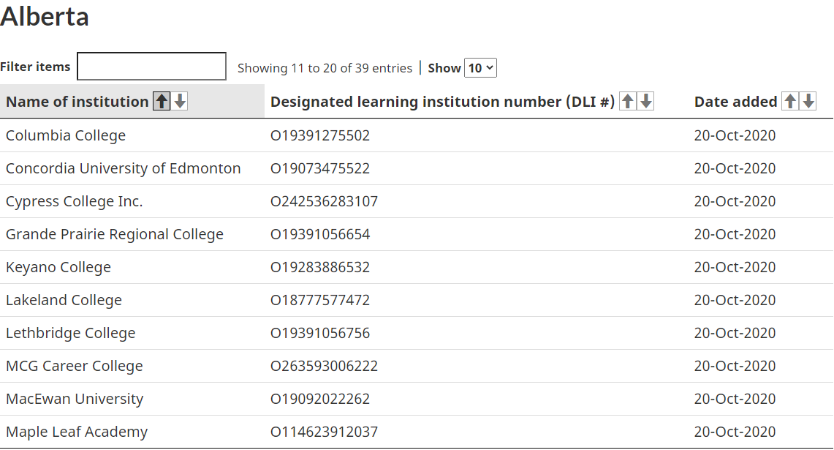
Task: Select the Name of institution column header
Action: tap(77, 102)
